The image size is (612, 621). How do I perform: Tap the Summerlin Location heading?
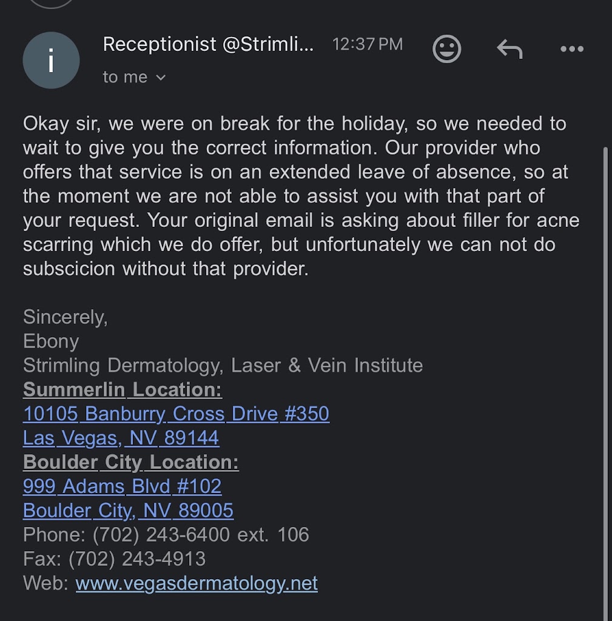(123, 389)
